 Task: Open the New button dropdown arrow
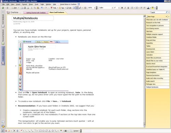tap(18, 8)
